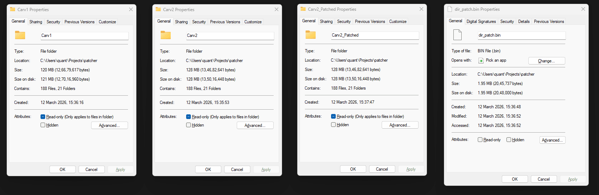Enable Hidden checkbox in dir_patch.bin Properties
This screenshot has width=599, height=195.
click(509, 140)
